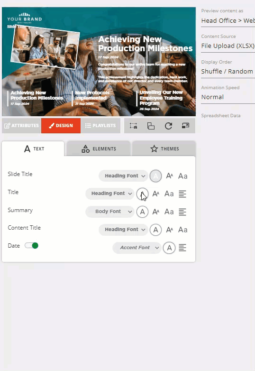
Task: Open Date Accent Font dropdown
Action: pos(137,248)
